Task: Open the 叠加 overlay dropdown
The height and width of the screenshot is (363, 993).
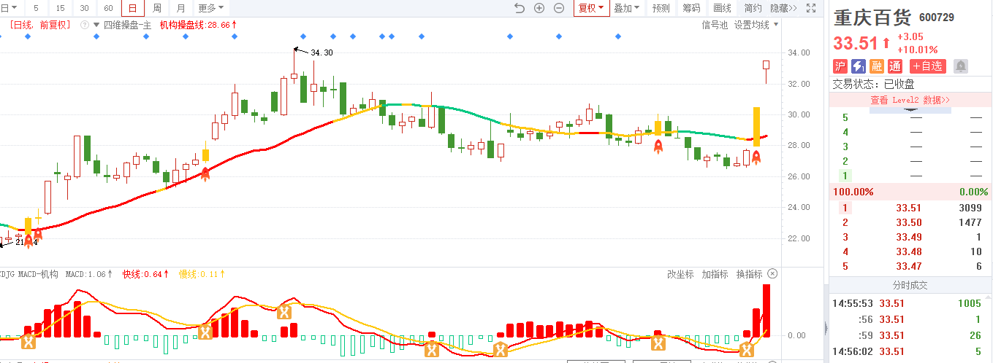Action: 626,8
